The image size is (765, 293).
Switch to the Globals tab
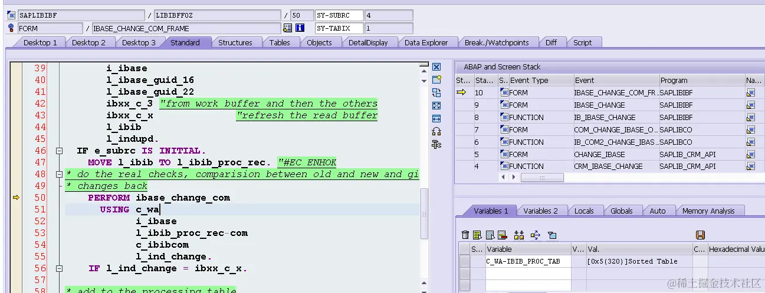621,211
